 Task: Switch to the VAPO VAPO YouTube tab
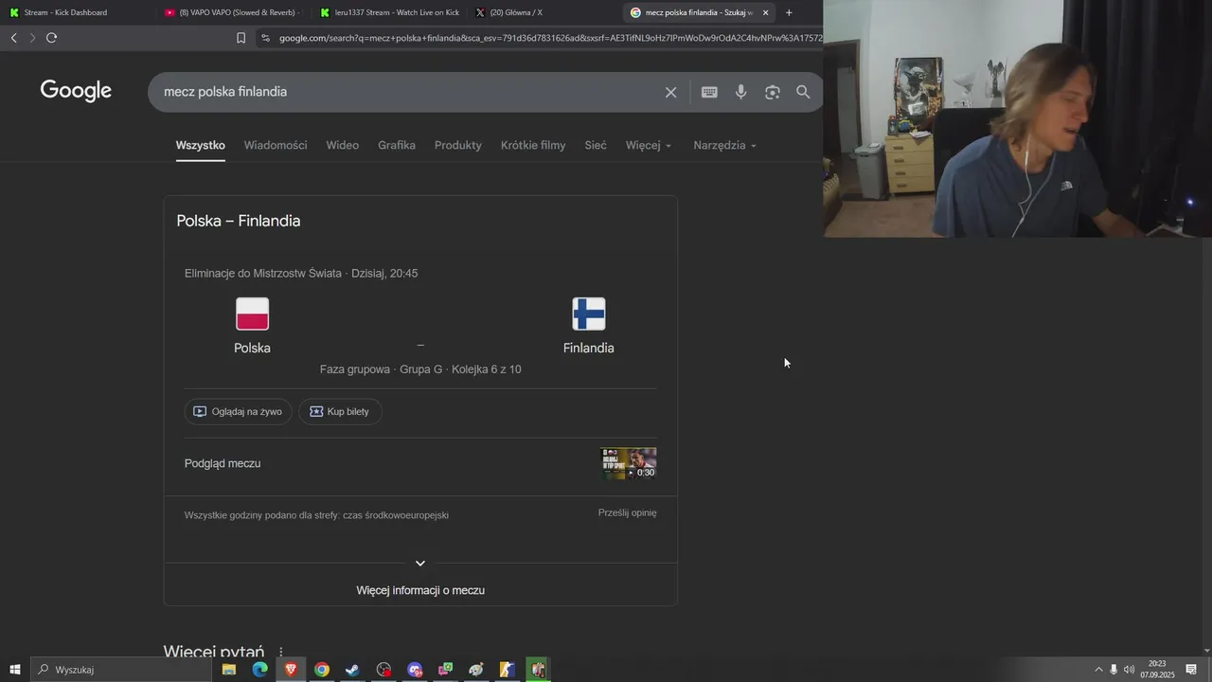[232, 12]
